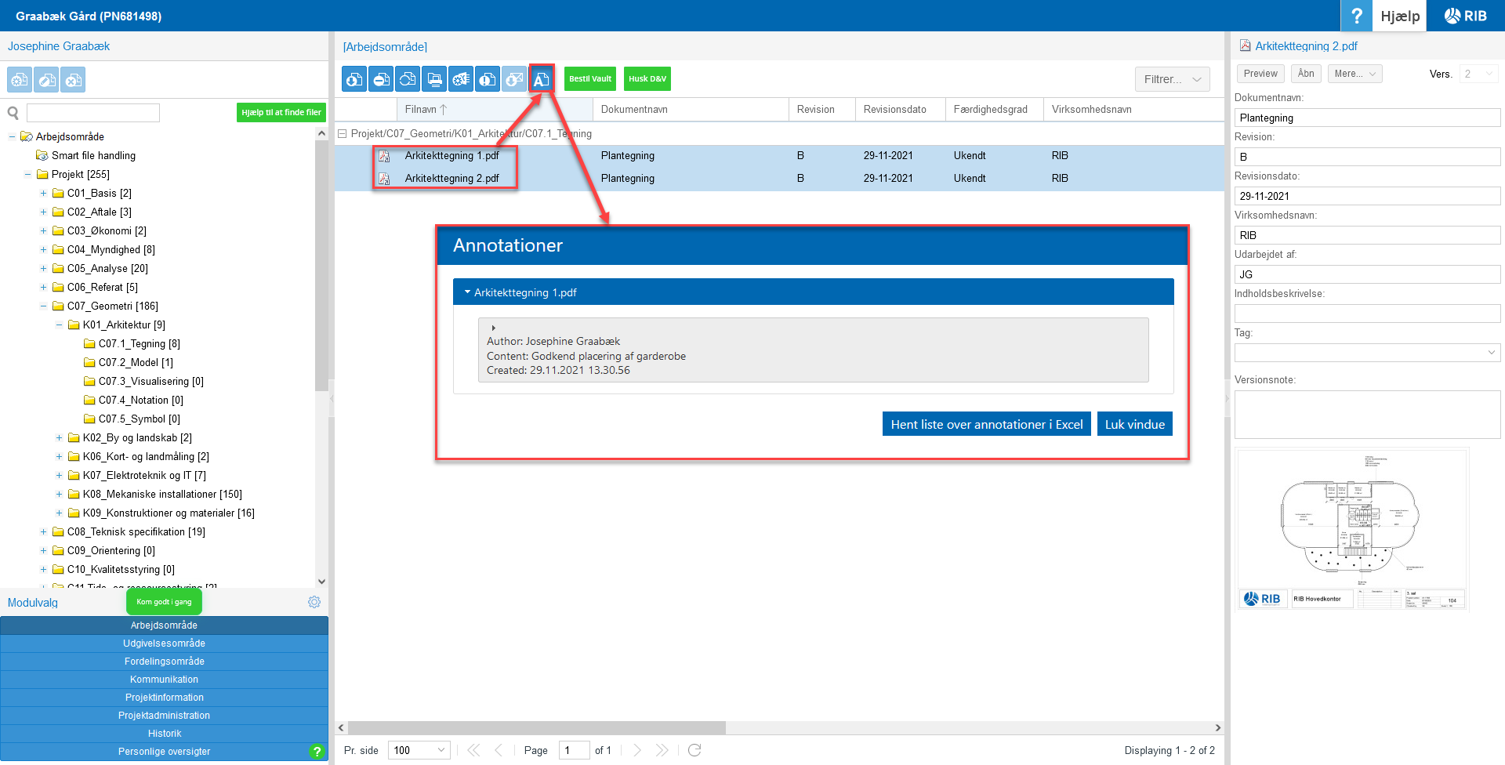Viewport: 1505px width, 765px height.
Task: Click the print documents toolbar icon
Action: click(434, 79)
